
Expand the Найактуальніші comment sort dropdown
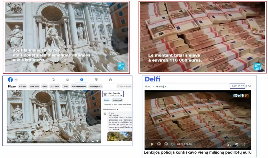tap(110, 109)
